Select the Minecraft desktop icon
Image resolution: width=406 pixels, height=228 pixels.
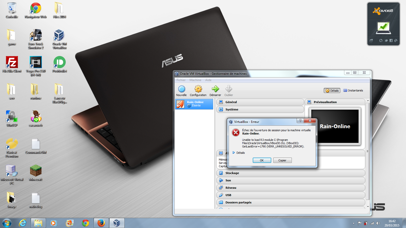36,173
